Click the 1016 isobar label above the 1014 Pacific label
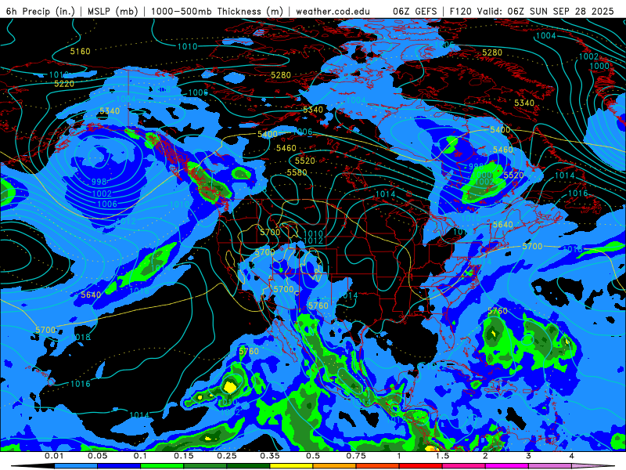Screen dimensions: 626x470 (81, 384)
